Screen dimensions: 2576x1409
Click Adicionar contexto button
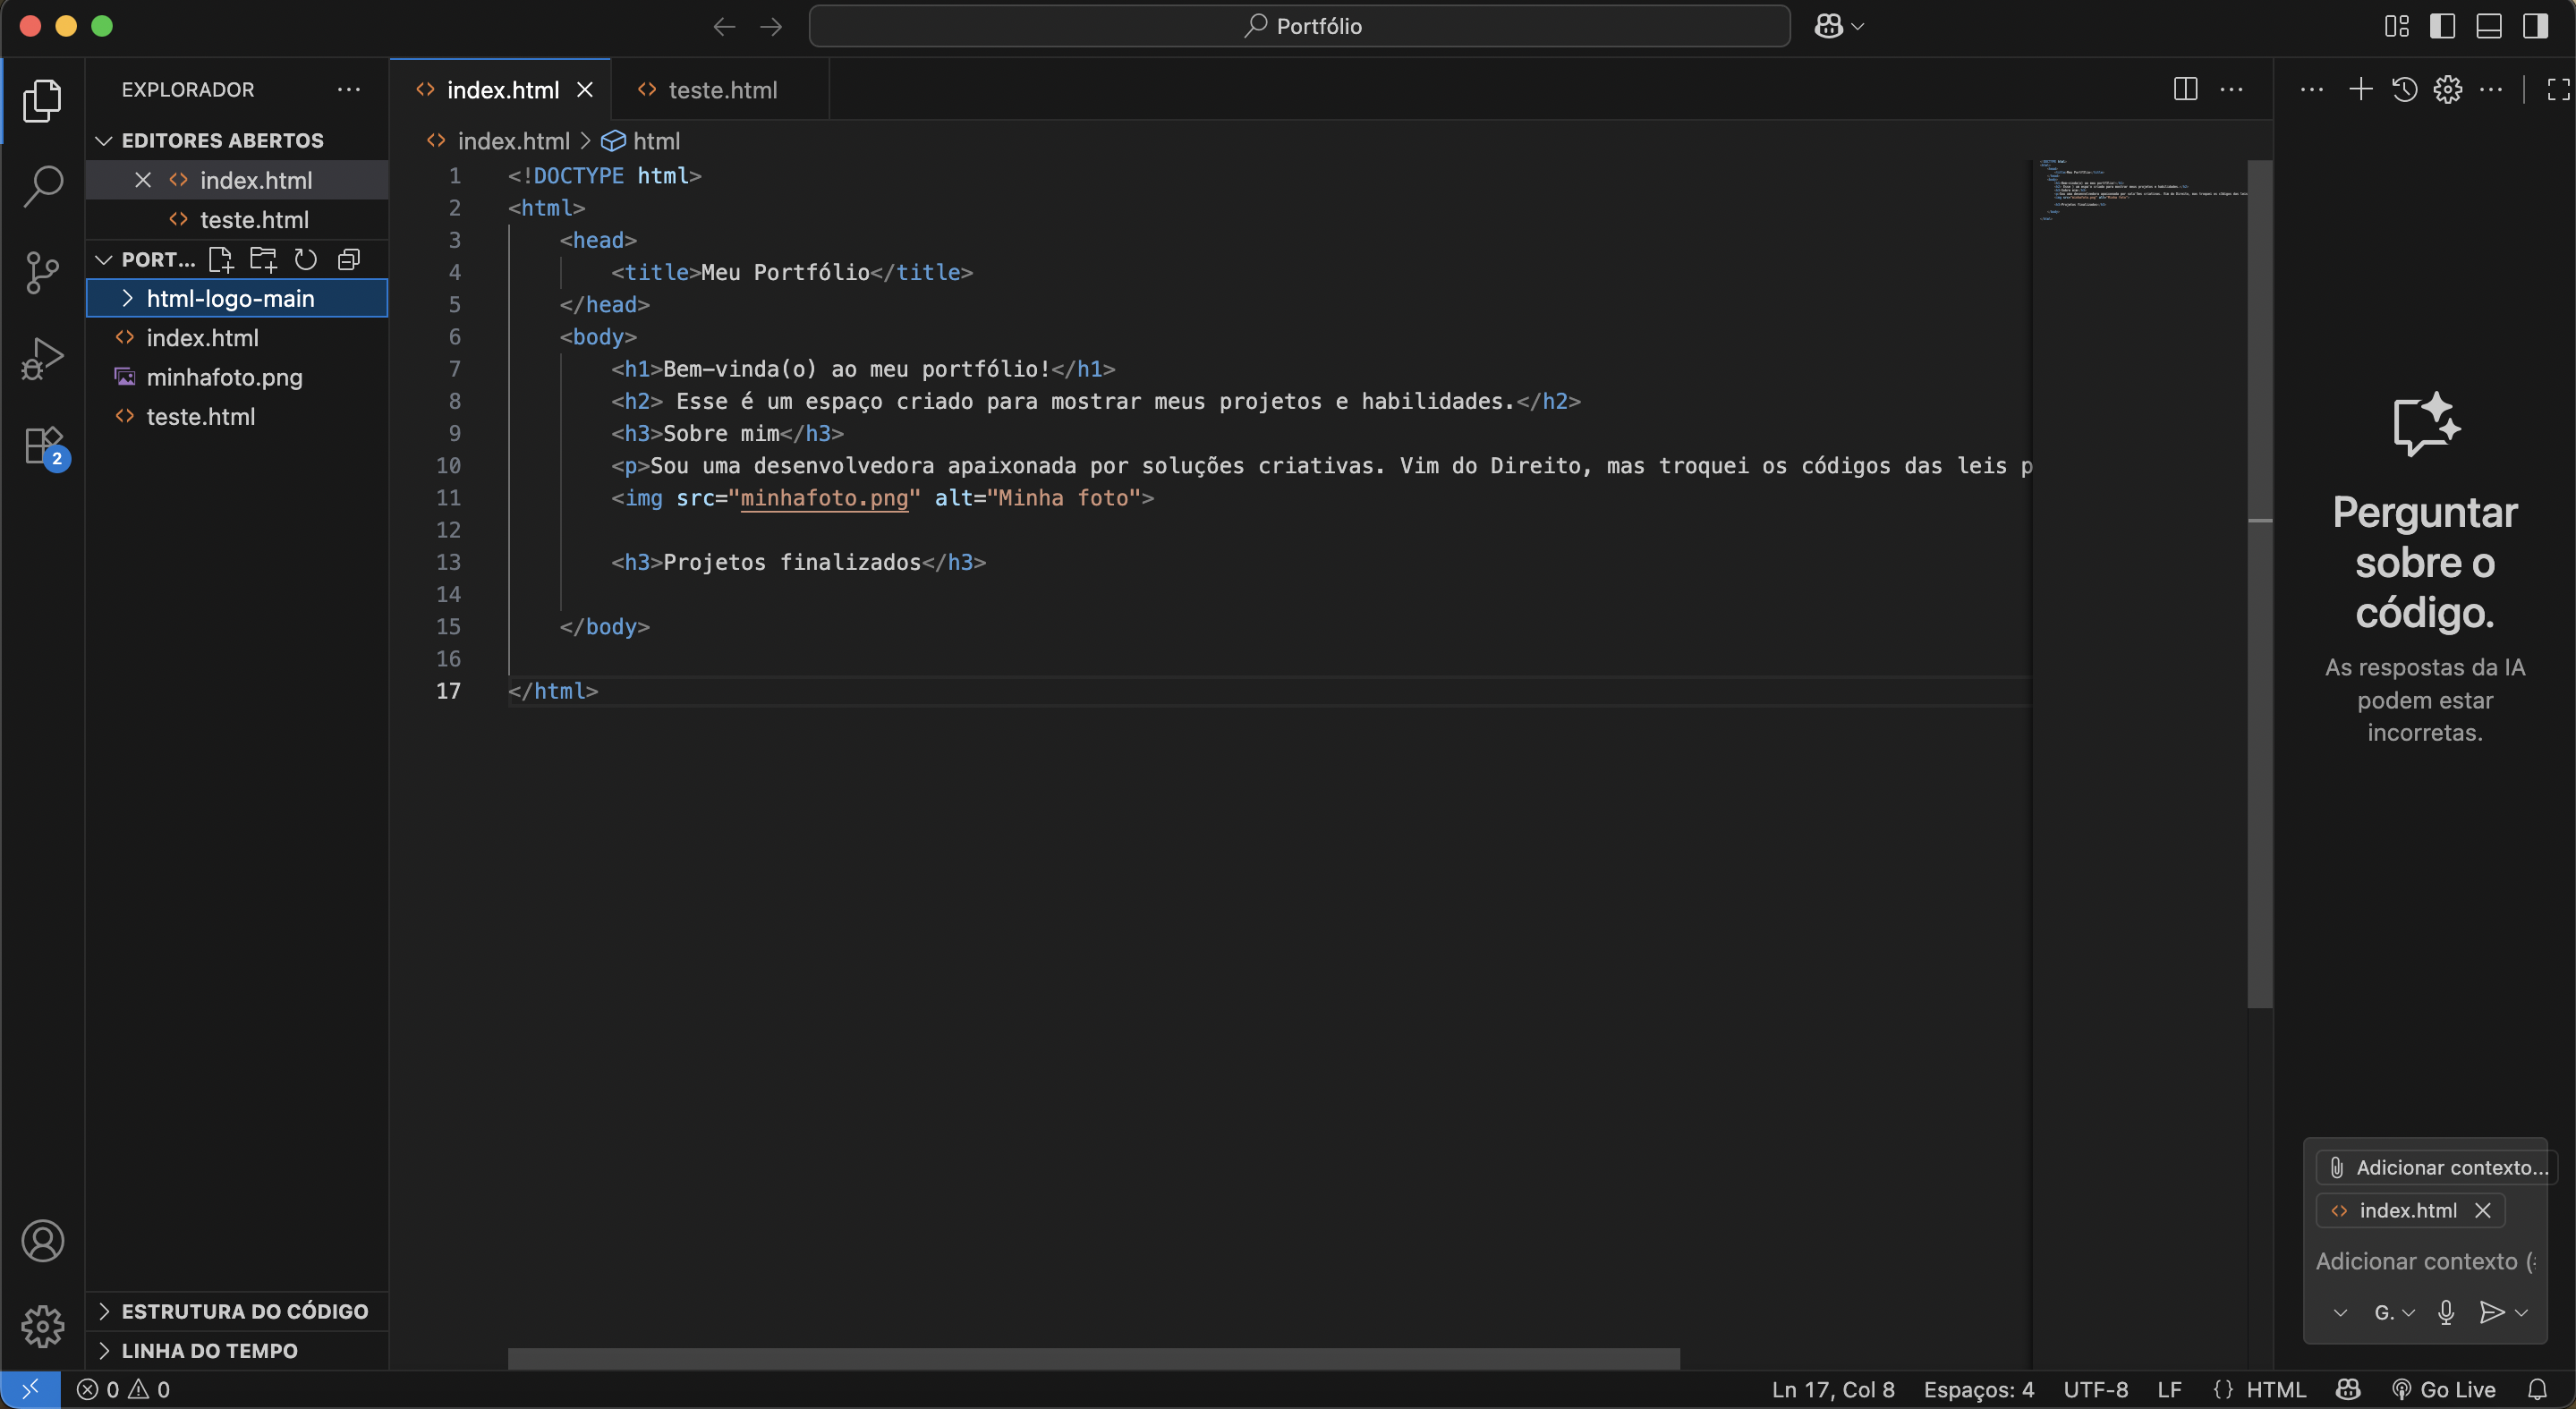tap(2436, 1167)
